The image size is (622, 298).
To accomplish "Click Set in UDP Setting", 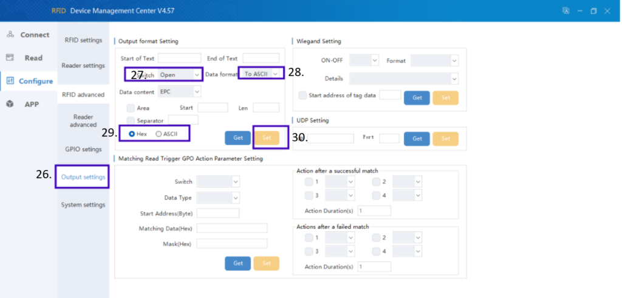I will [445, 139].
